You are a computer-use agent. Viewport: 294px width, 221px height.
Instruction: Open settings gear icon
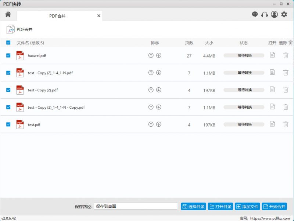[284, 14]
